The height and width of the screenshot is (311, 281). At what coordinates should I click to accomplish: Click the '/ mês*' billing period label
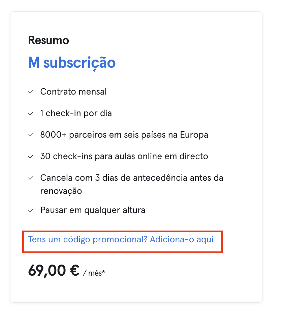point(94,273)
